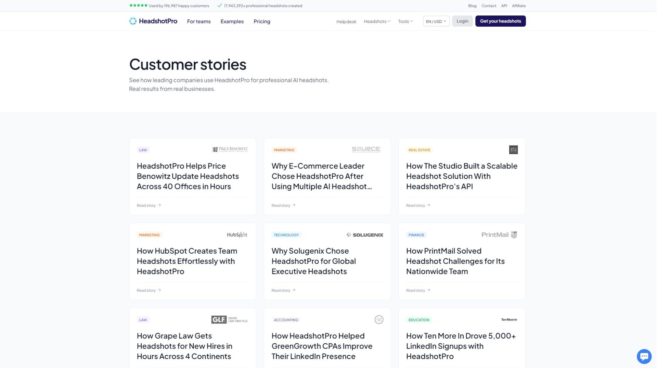Go to the For teams page
This screenshot has height=368, width=657.
click(199, 22)
